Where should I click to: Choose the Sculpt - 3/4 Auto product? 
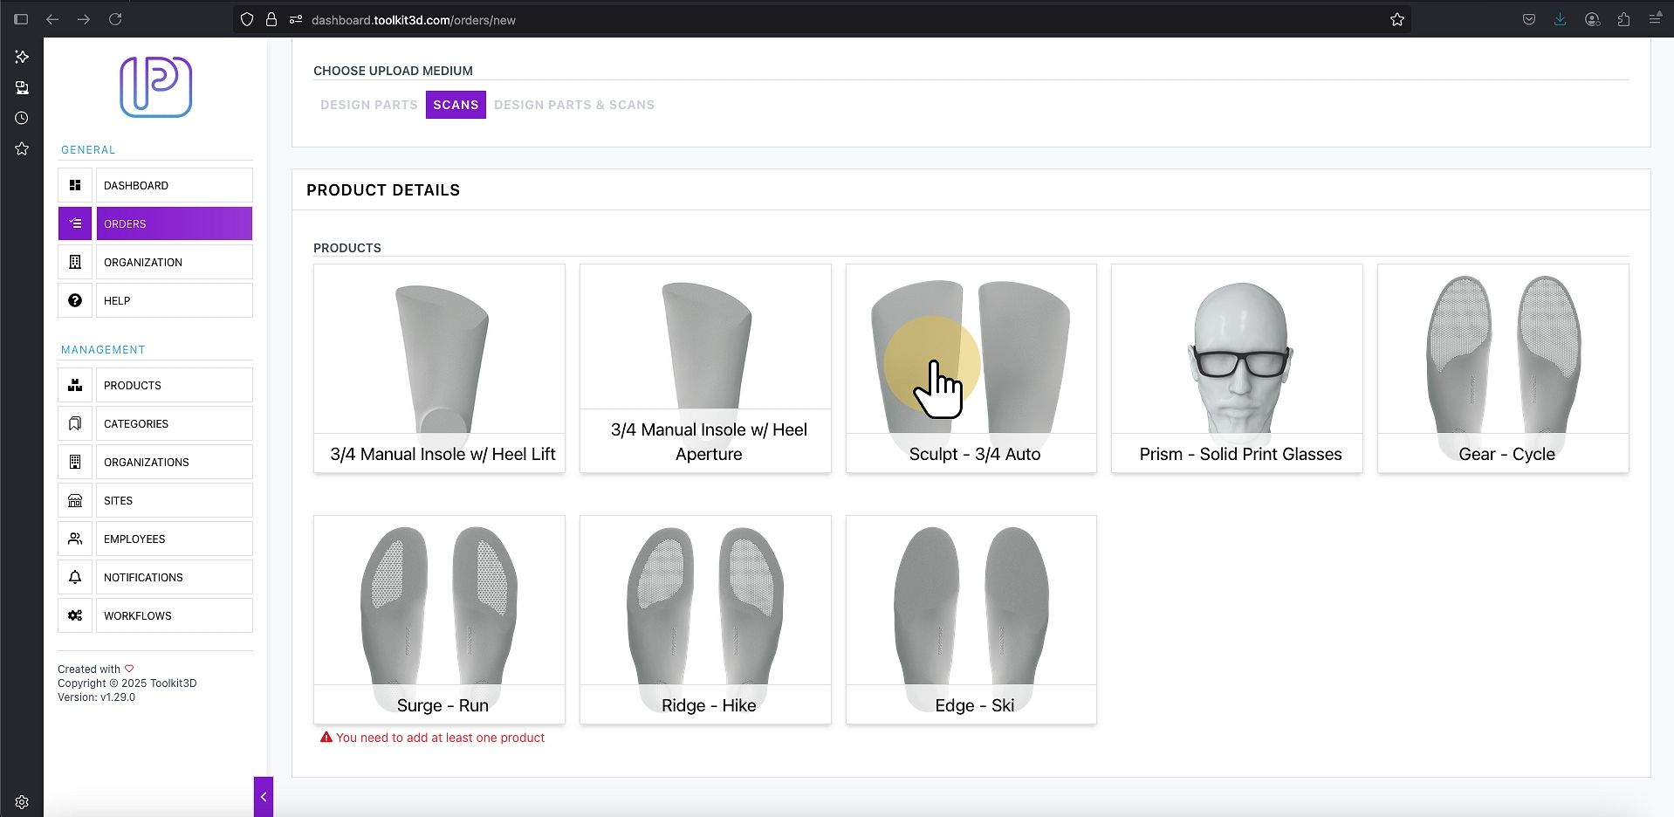pyautogui.click(x=971, y=368)
